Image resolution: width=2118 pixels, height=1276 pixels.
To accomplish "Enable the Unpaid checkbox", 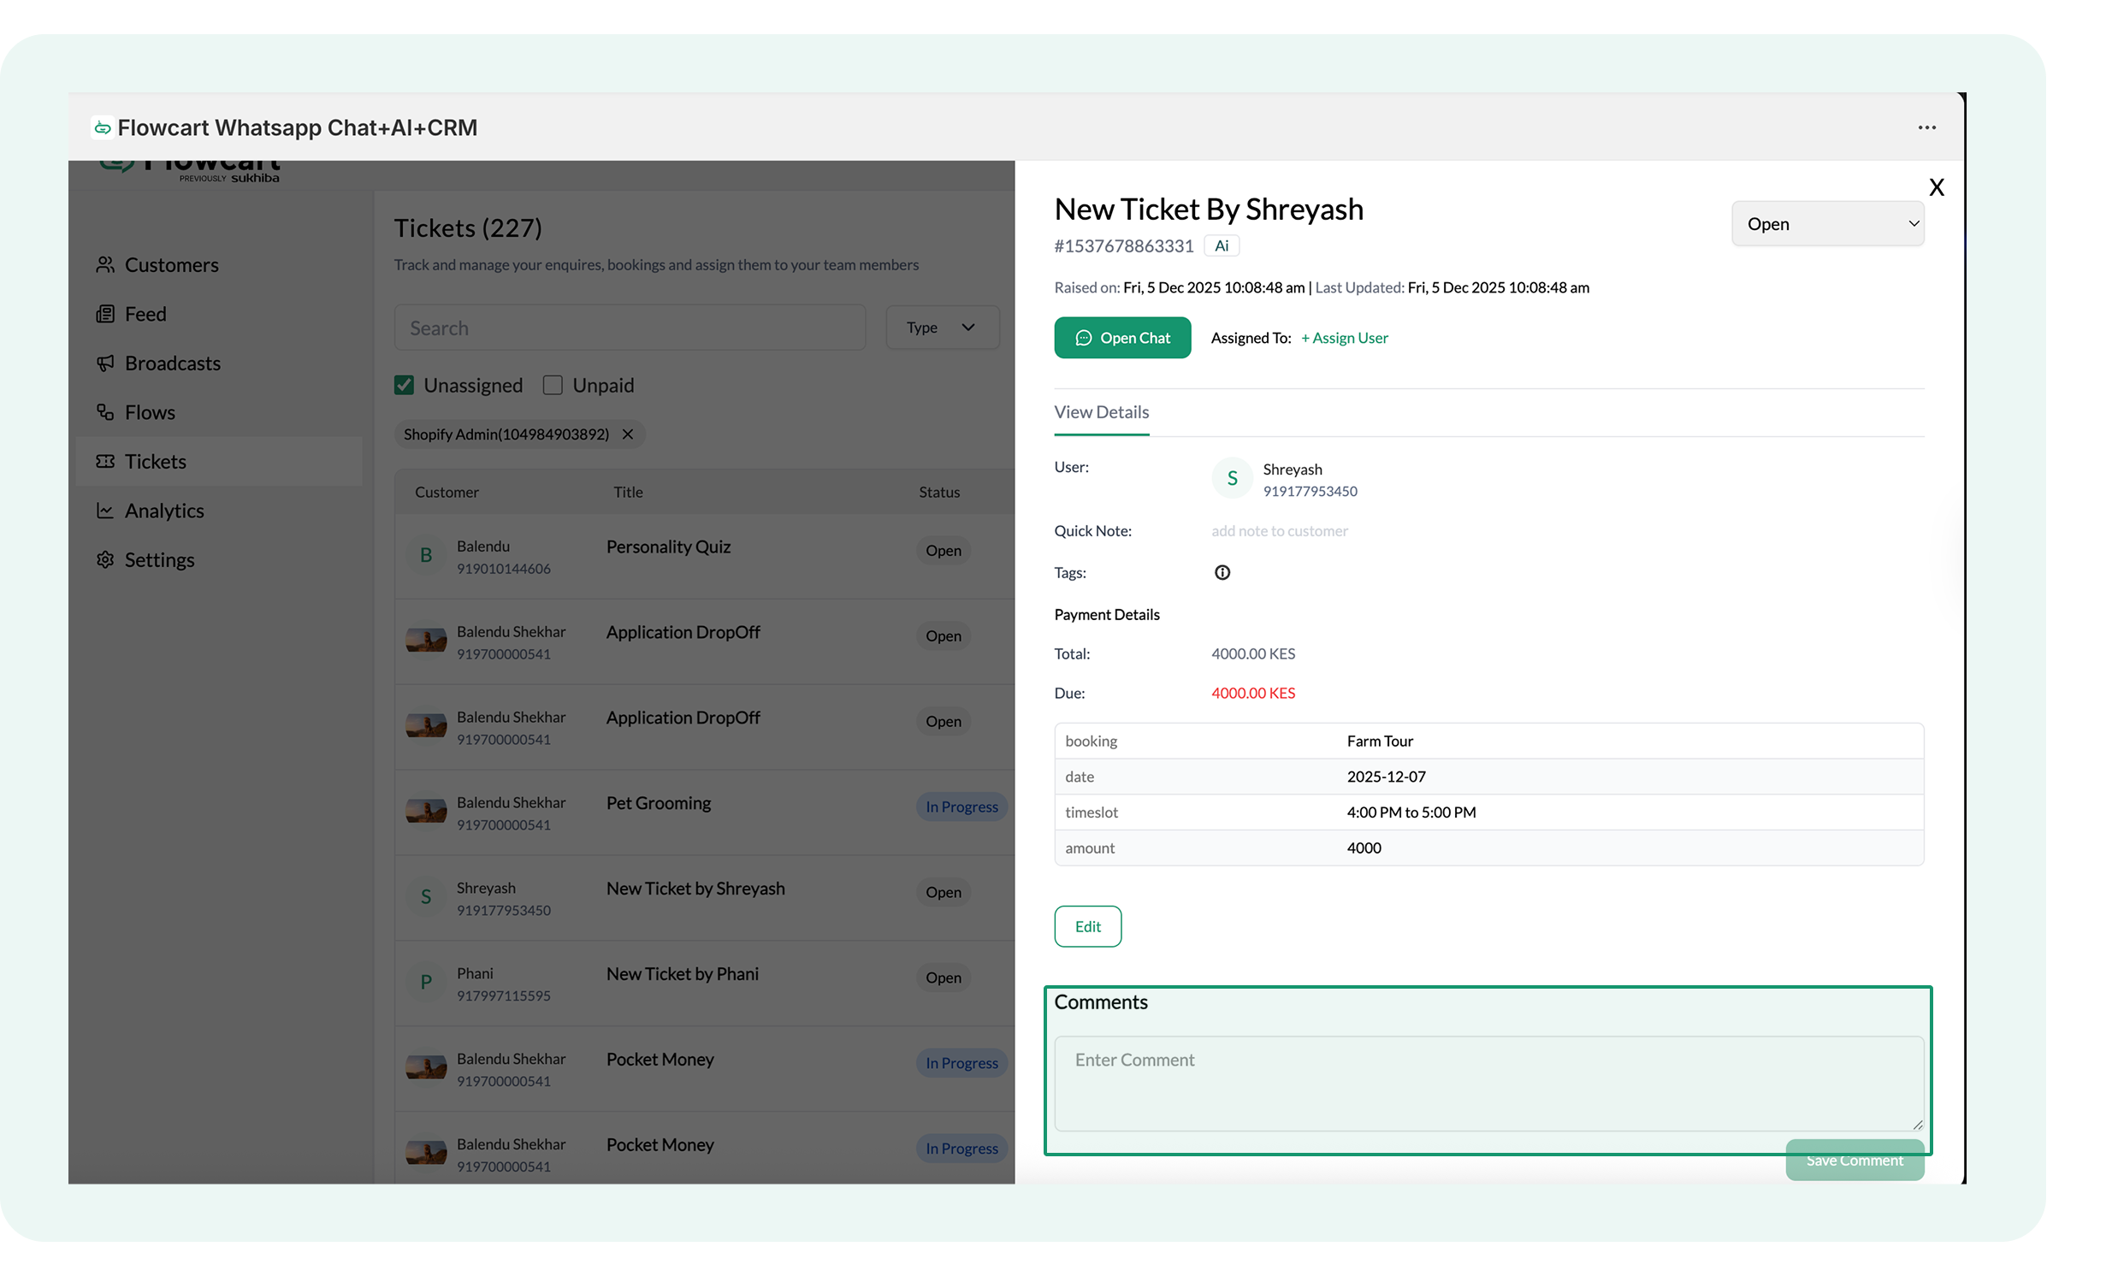I will pos(553,385).
